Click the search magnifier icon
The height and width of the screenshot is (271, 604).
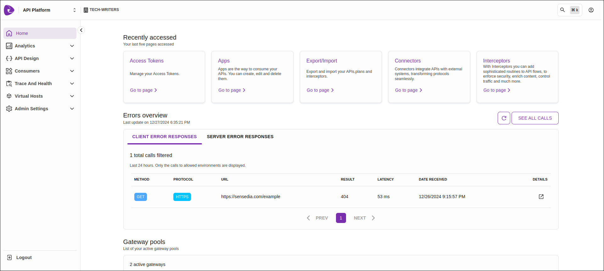click(562, 10)
